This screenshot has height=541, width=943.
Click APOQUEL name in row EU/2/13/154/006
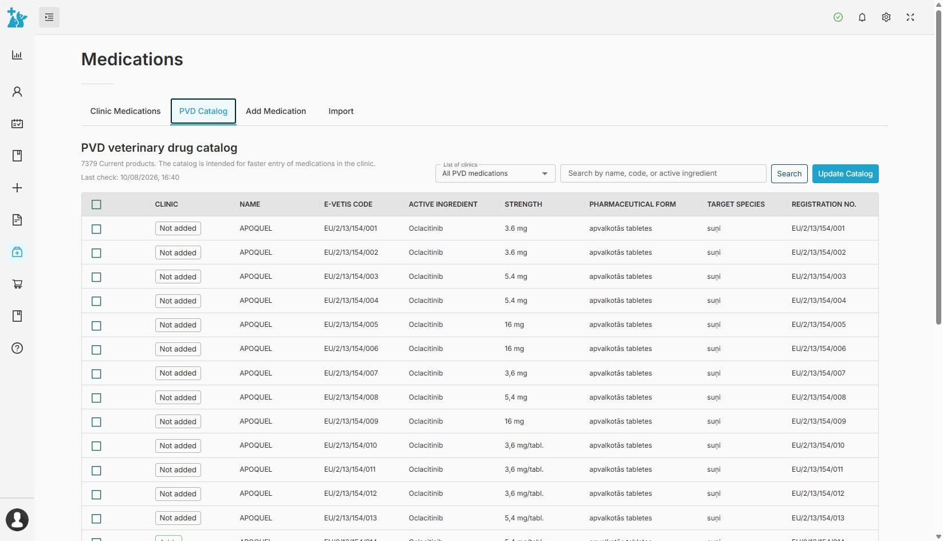(256, 349)
